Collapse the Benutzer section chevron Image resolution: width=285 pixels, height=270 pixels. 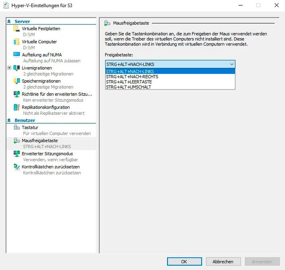pos(9,120)
